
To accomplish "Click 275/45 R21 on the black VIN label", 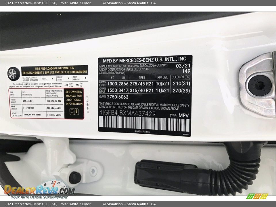I will coord(142,84).
